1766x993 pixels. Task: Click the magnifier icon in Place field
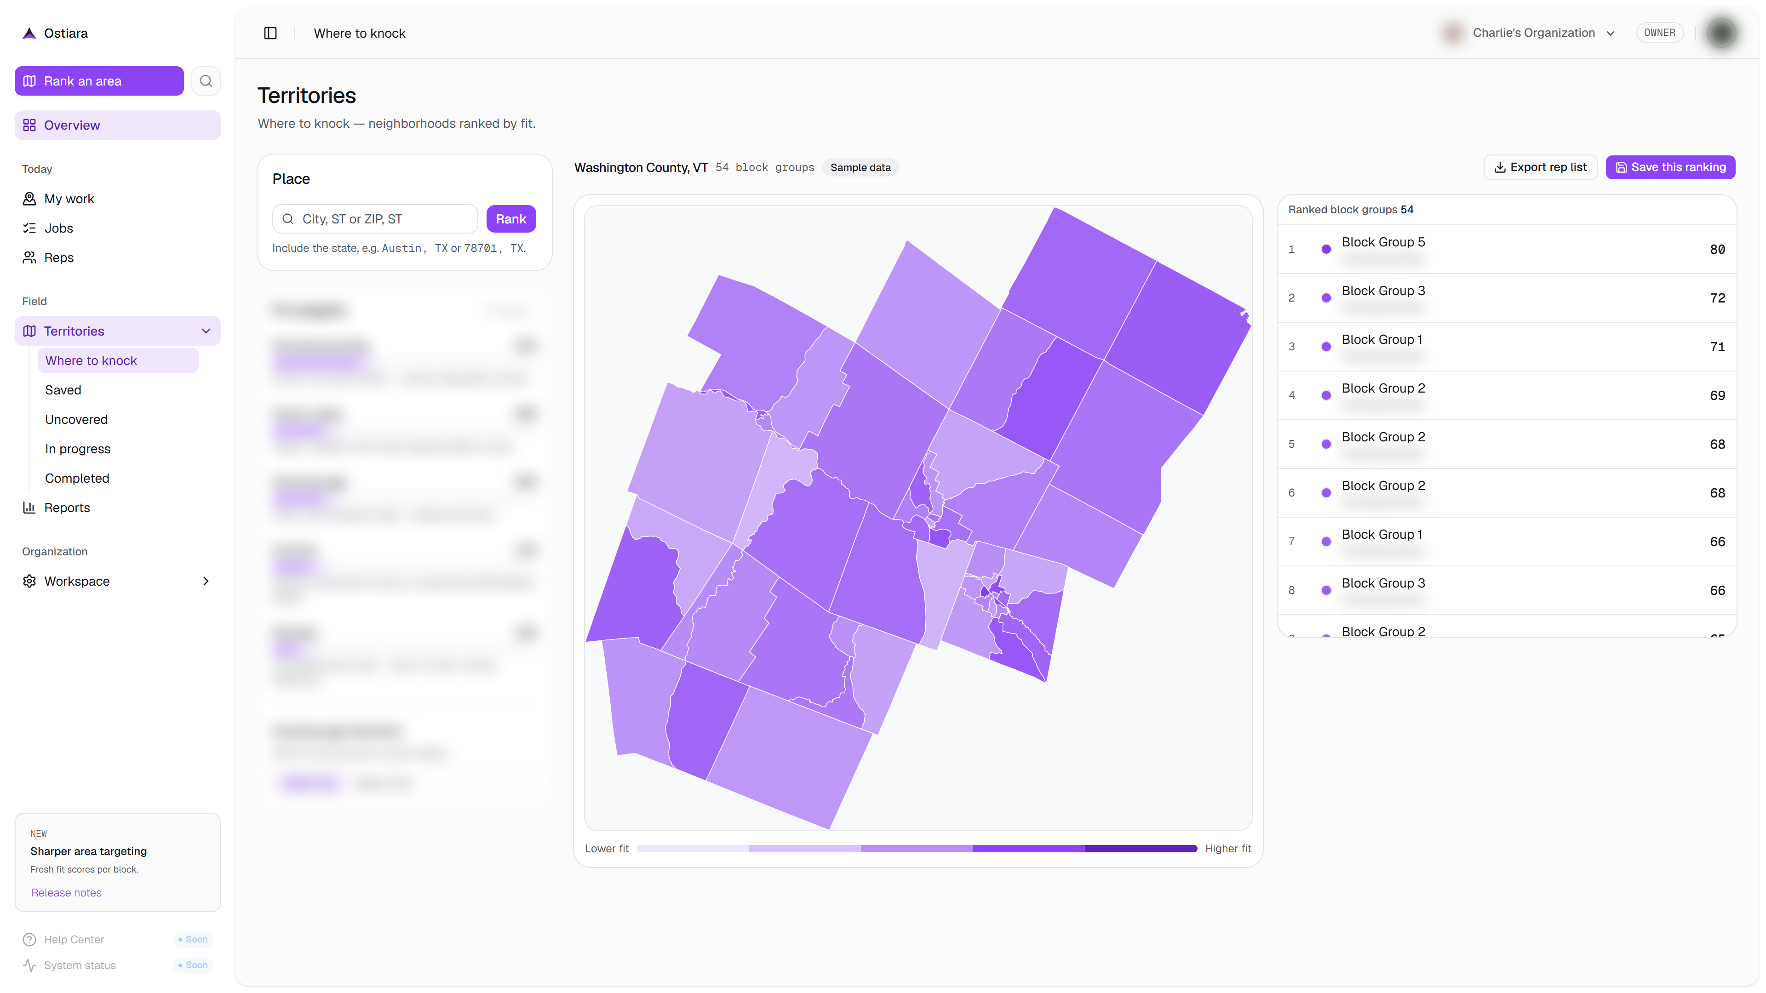[288, 219]
